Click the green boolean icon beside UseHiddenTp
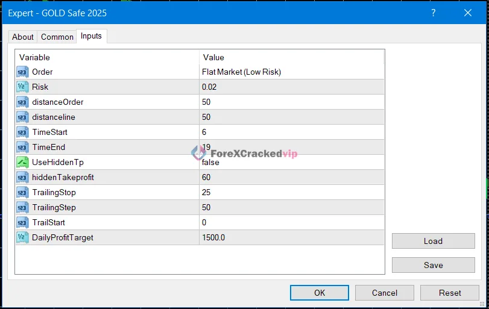The image size is (489, 309). [x=22, y=162]
